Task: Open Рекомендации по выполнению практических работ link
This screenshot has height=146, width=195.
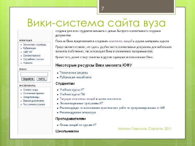Action: 112,108
